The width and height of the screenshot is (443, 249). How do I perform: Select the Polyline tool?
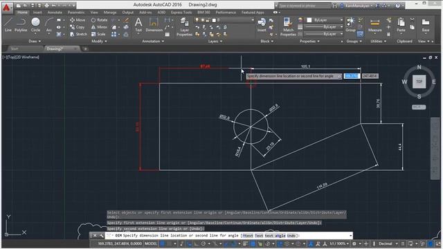[21, 25]
